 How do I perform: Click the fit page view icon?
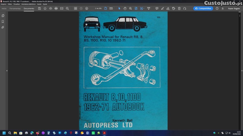(136, 8)
